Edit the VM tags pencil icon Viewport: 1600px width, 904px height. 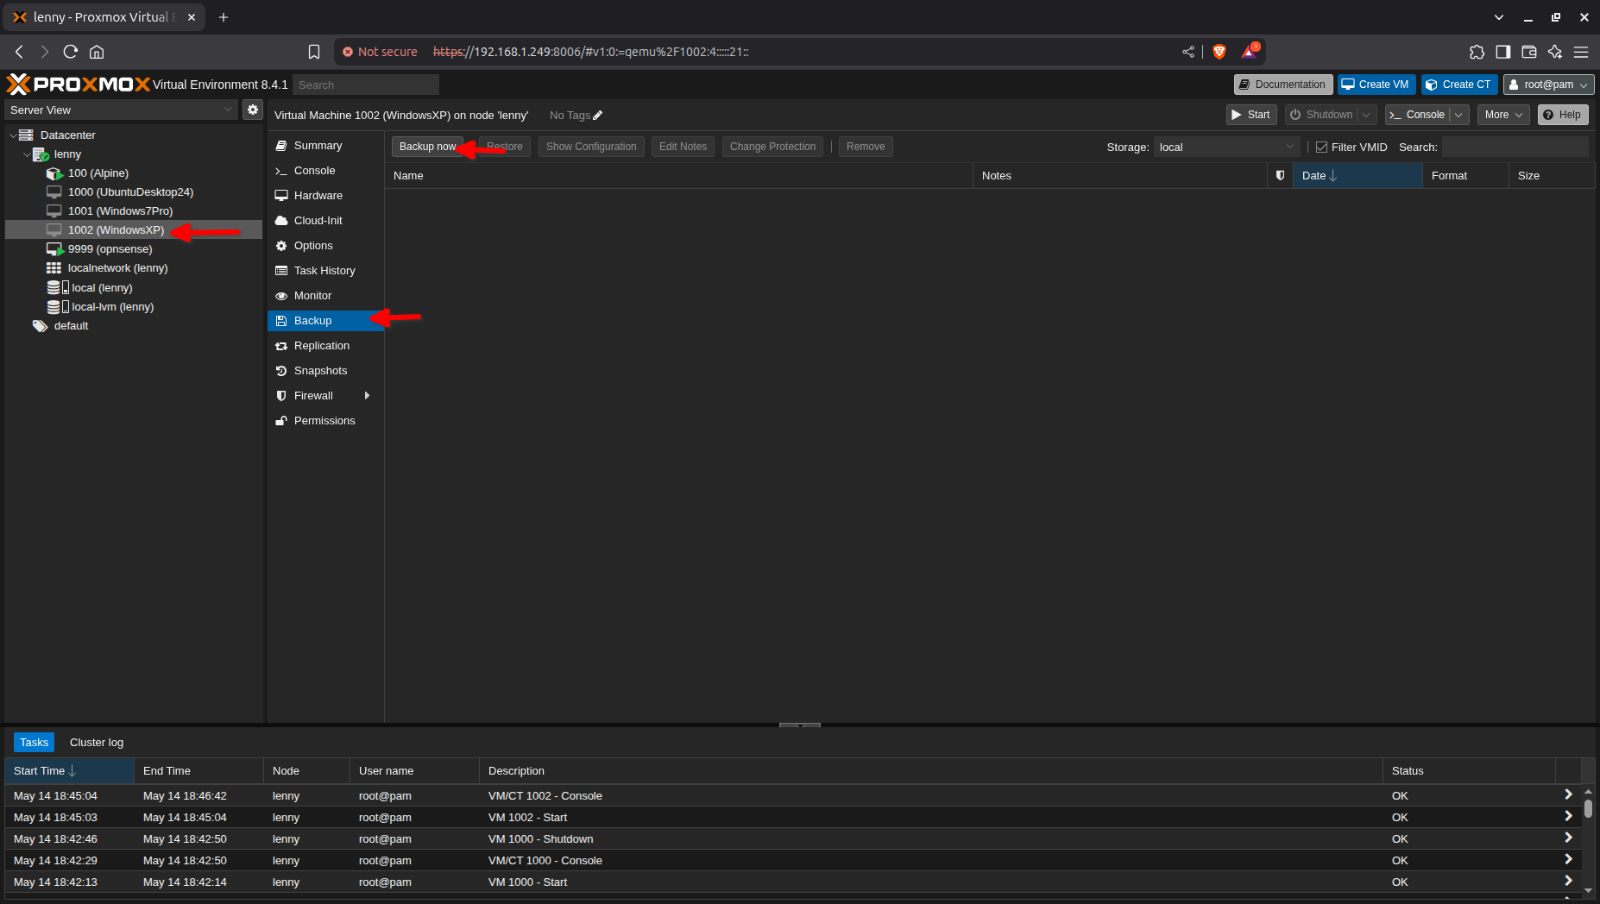coord(597,116)
